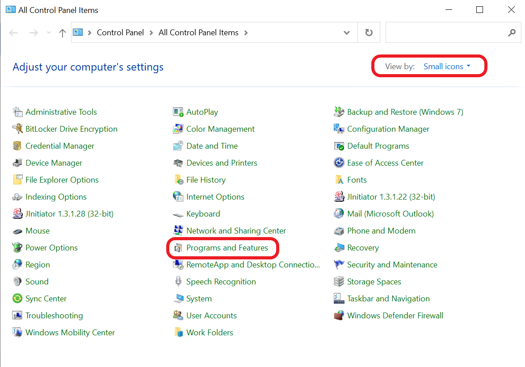Open Power Options
This screenshot has width=525, height=367.
(x=50, y=247)
